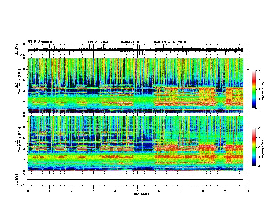This screenshot has height=214, width=278.
Task: Click the ch.2 spectrogram color bar
Action: pos(254,147)
